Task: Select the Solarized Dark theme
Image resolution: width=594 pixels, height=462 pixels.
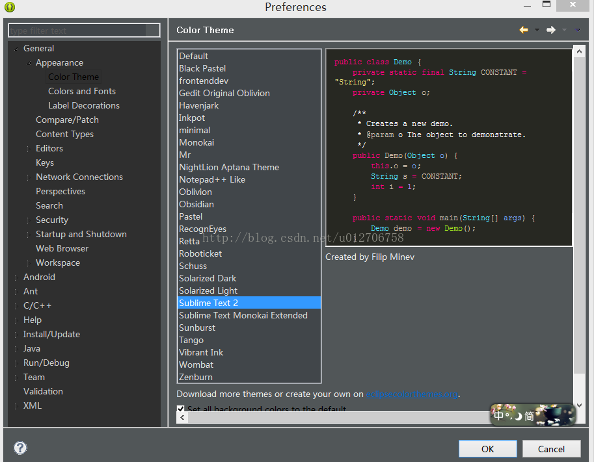Action: [249, 279]
